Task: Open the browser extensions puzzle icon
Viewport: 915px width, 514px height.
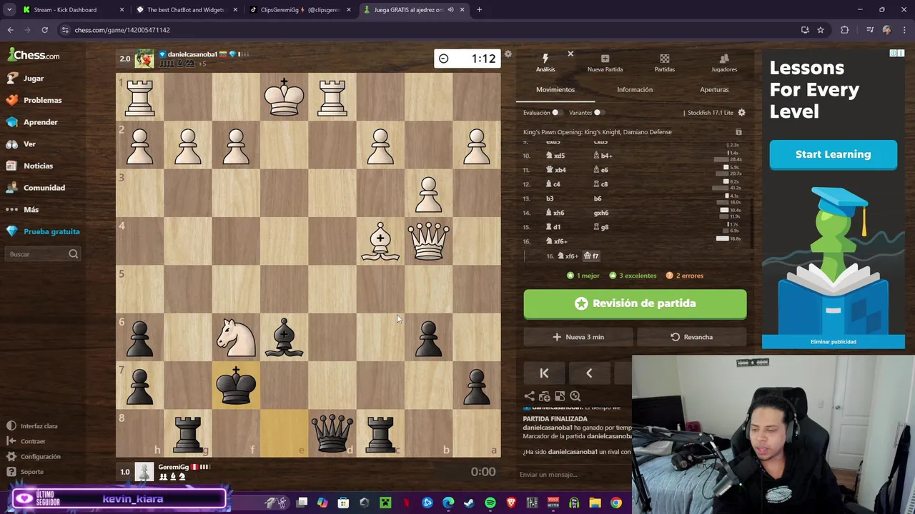Action: pos(845,30)
